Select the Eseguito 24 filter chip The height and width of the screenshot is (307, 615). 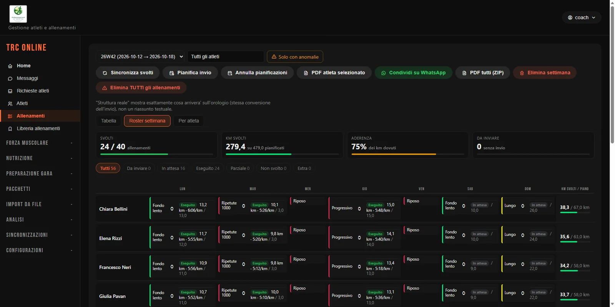(208, 168)
